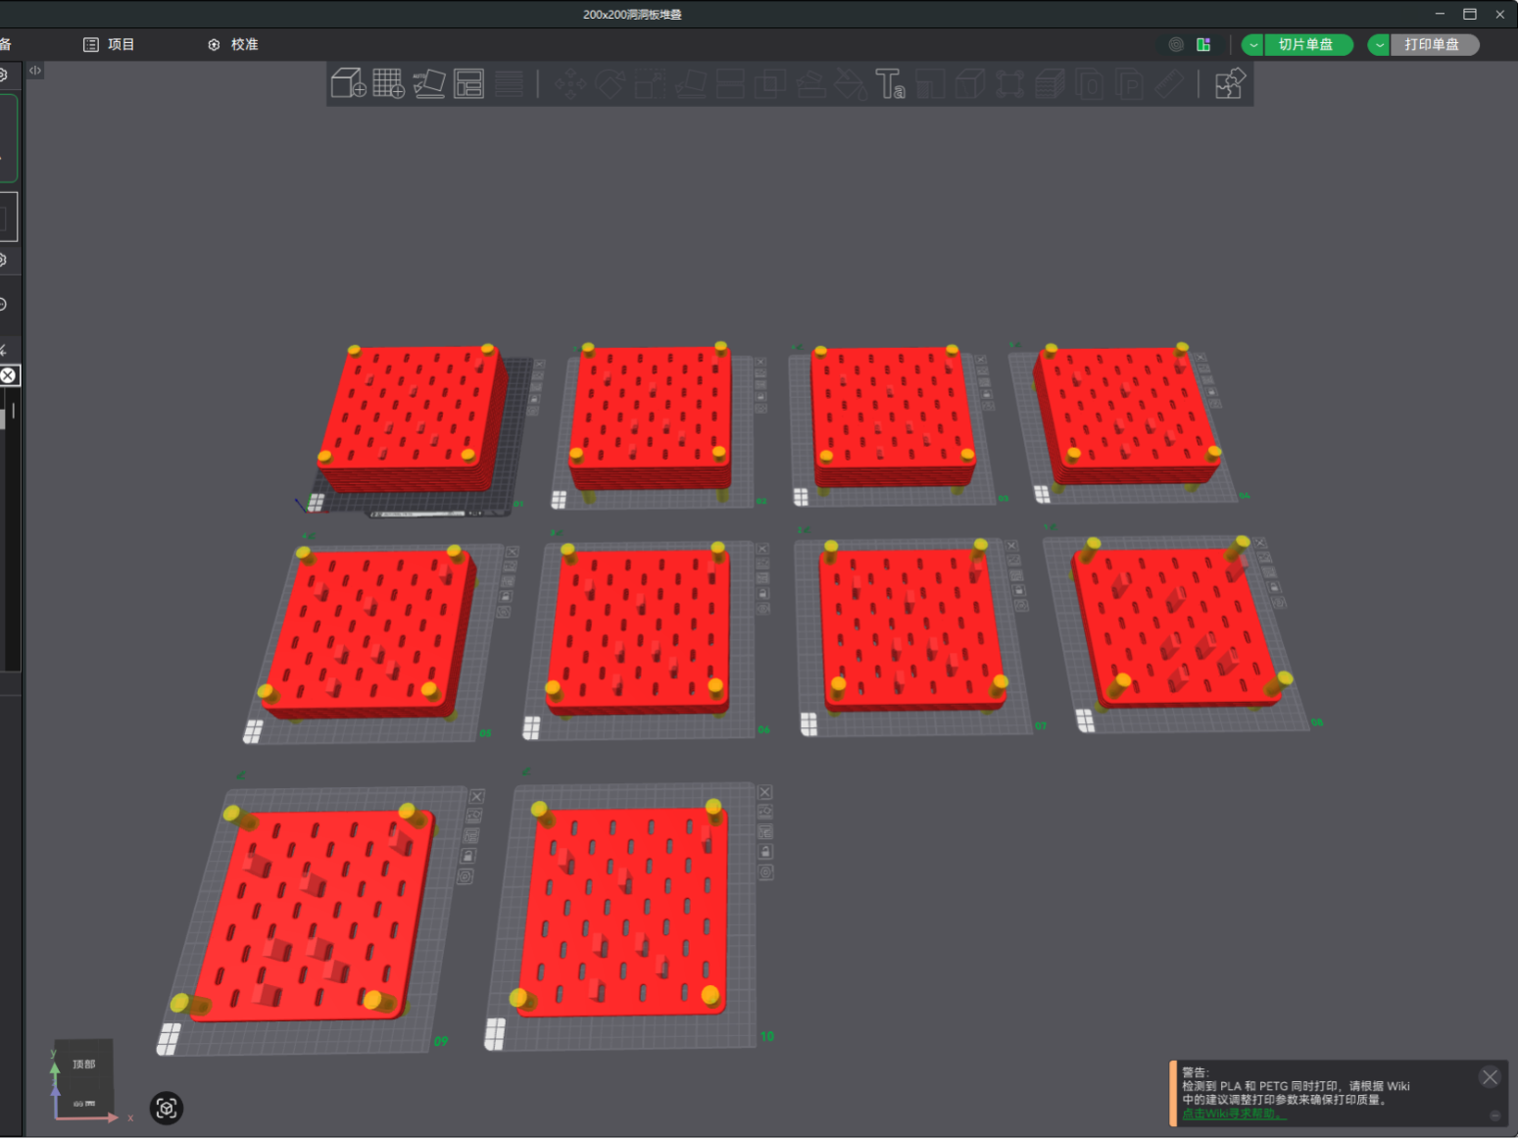Click the Add model cube icon
Viewport: 1518px width, 1139px height.
click(348, 83)
